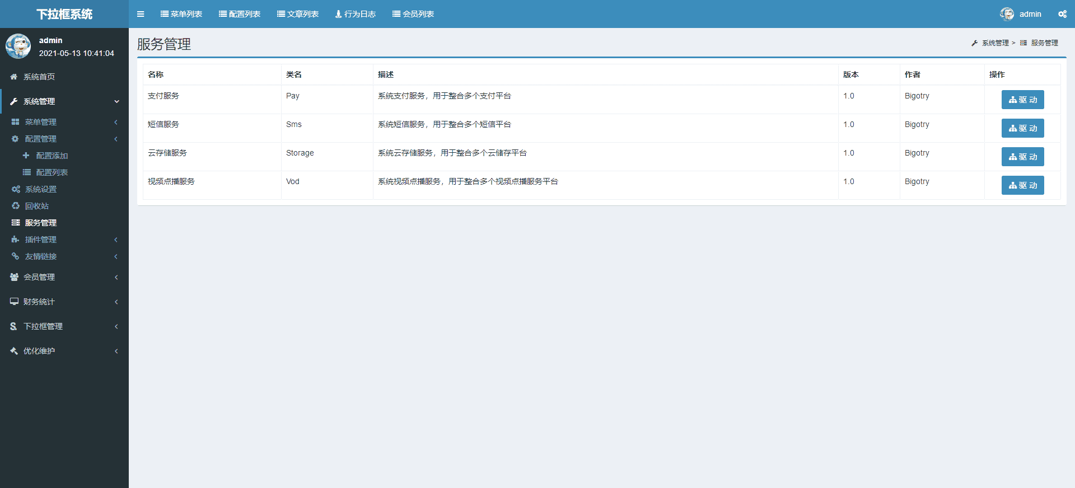This screenshot has height=488, width=1075.
Task: Click the admin avatar in top bar
Action: coord(1007,14)
